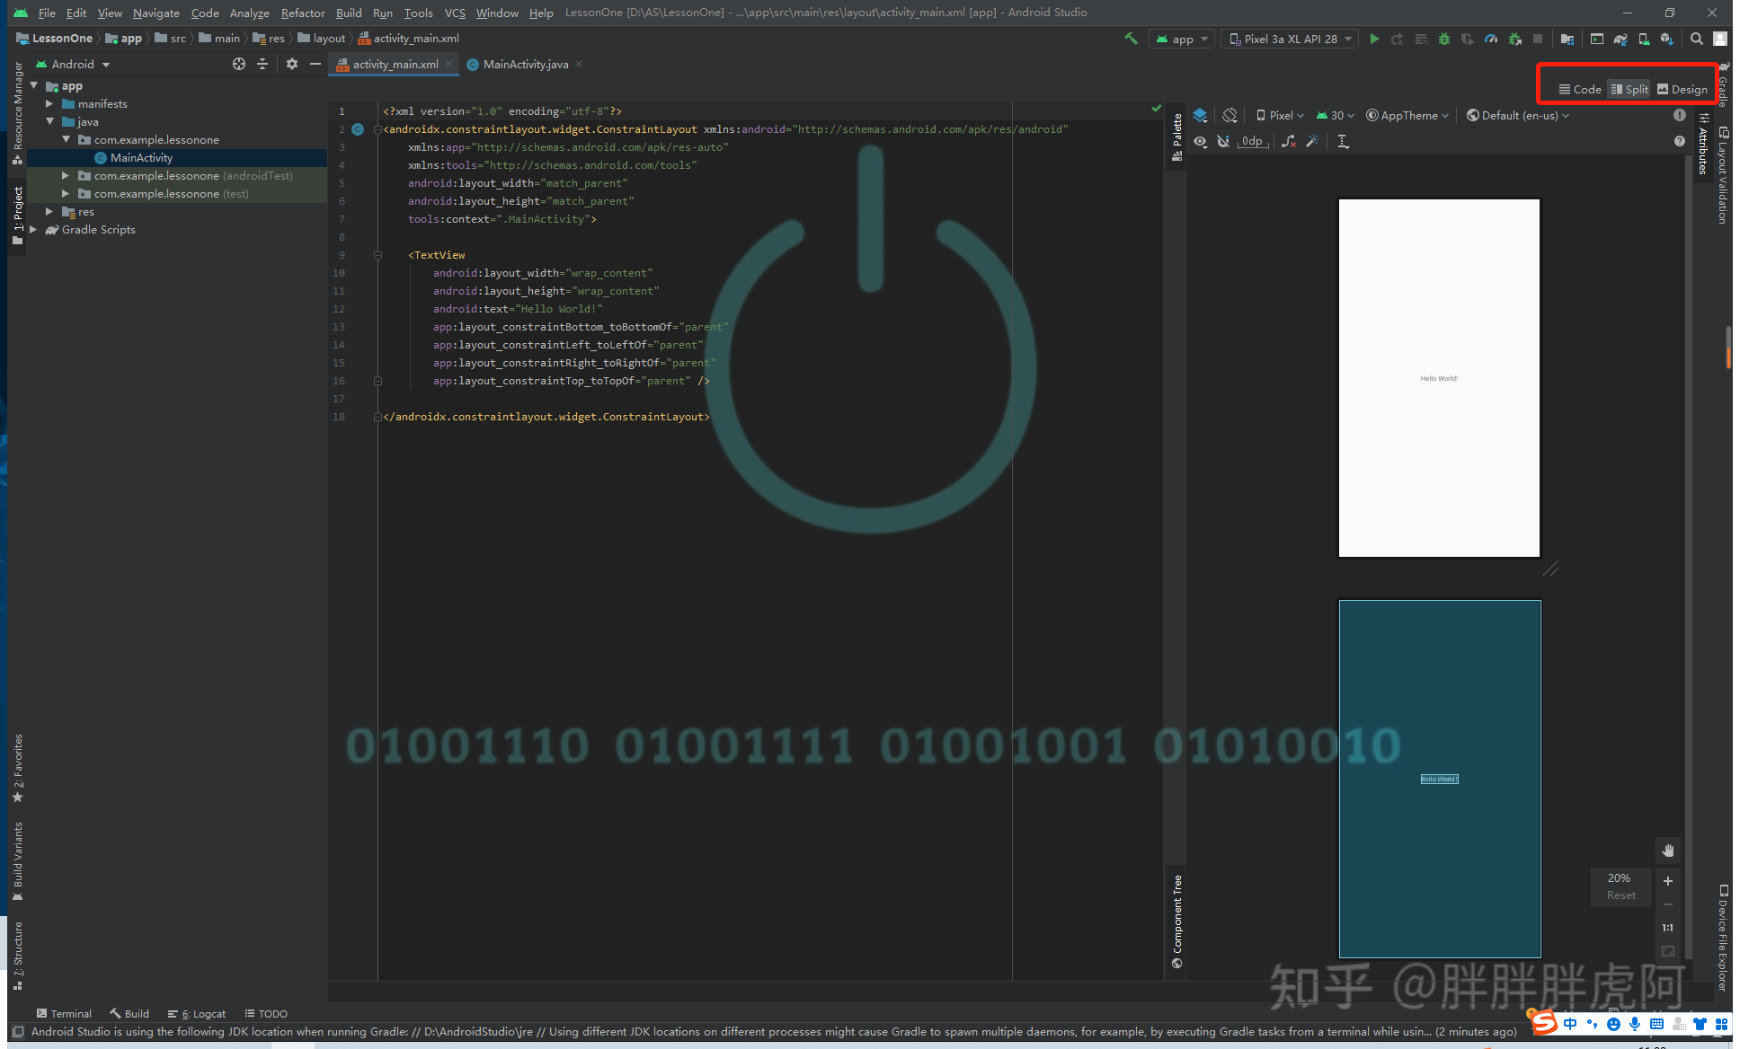This screenshot has width=1740, height=1049.
Task: Toggle autoconnect magnet icon
Action: [x=1223, y=141]
